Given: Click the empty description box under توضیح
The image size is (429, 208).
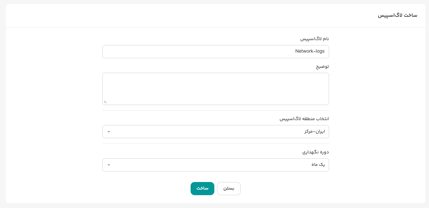Looking at the screenshot, I should click(215, 89).
